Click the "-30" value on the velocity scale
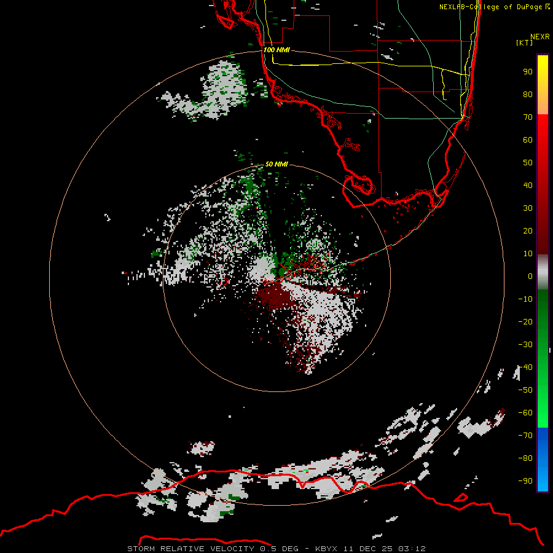Viewport: 553px width, 553px height. (x=525, y=345)
